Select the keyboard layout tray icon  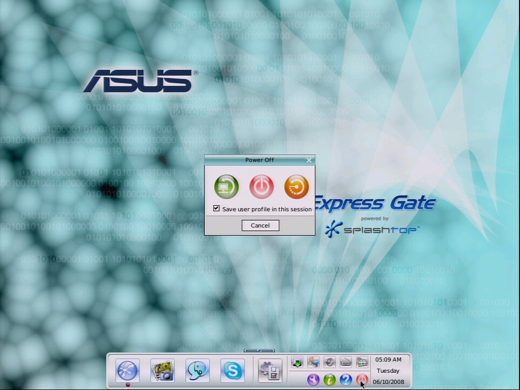point(345,362)
